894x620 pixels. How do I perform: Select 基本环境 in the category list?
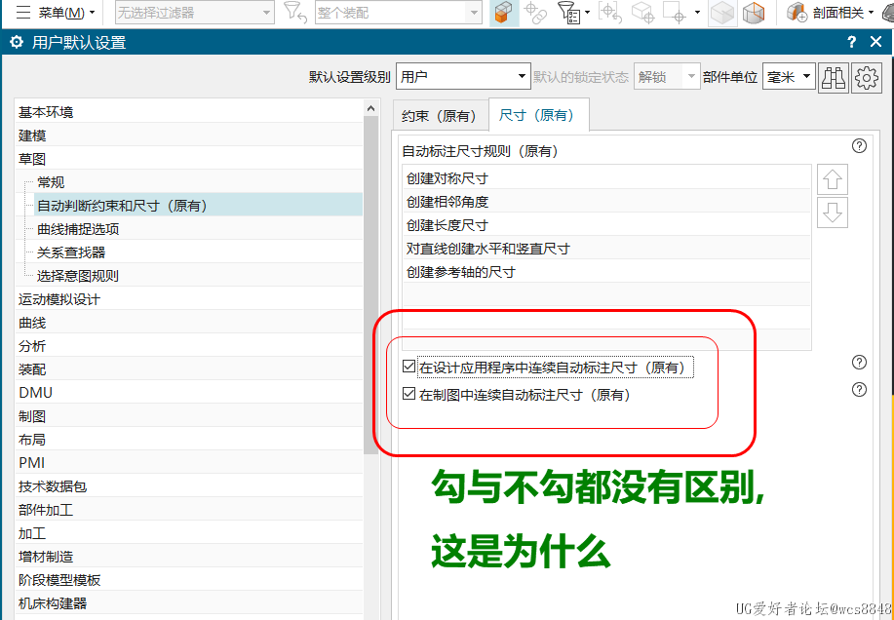(188, 112)
